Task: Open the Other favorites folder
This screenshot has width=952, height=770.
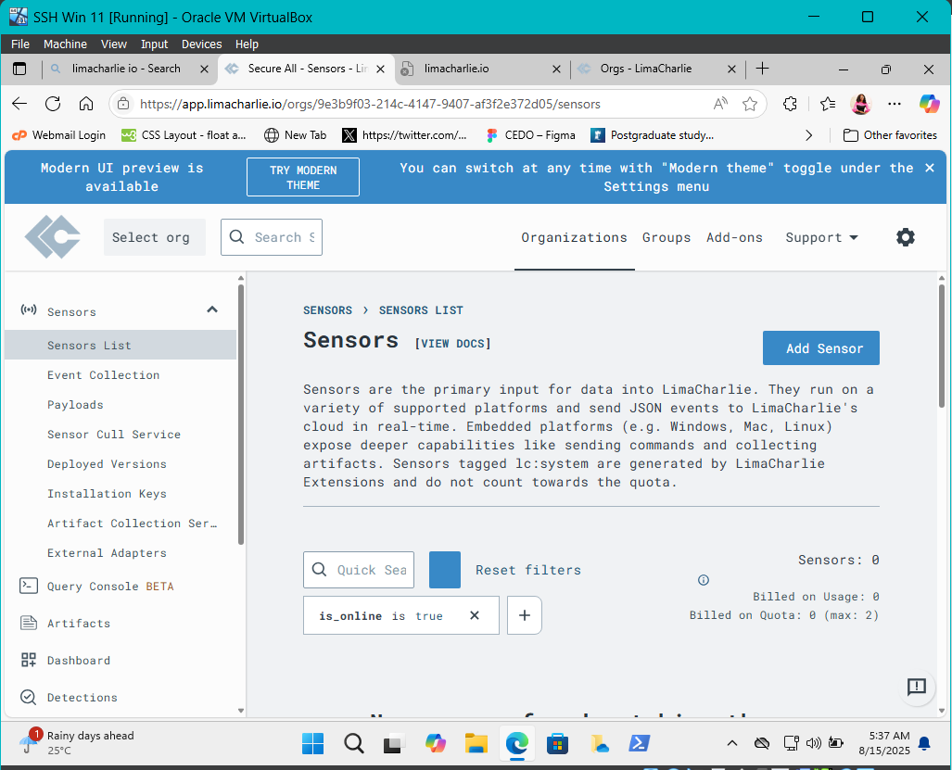Action: (x=890, y=135)
